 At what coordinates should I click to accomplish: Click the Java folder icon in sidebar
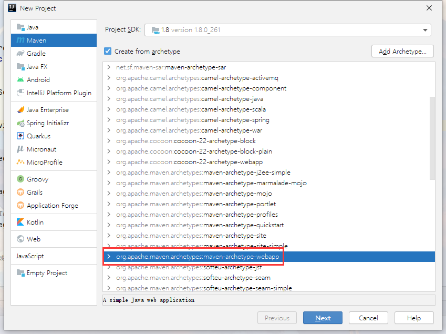pos(20,27)
